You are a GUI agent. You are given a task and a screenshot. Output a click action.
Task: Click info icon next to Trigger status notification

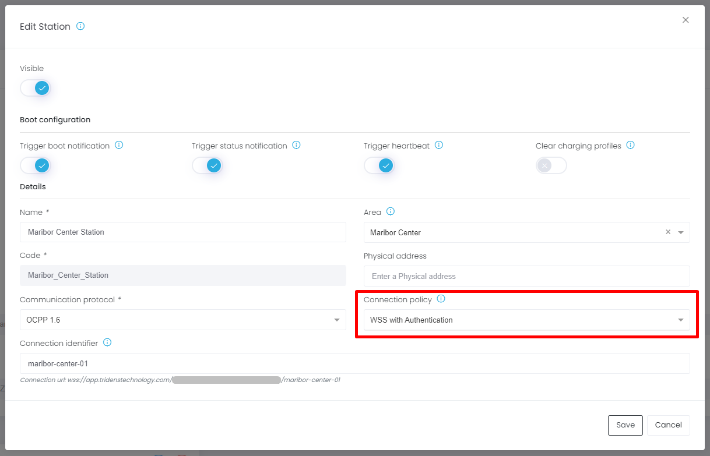[x=296, y=145]
